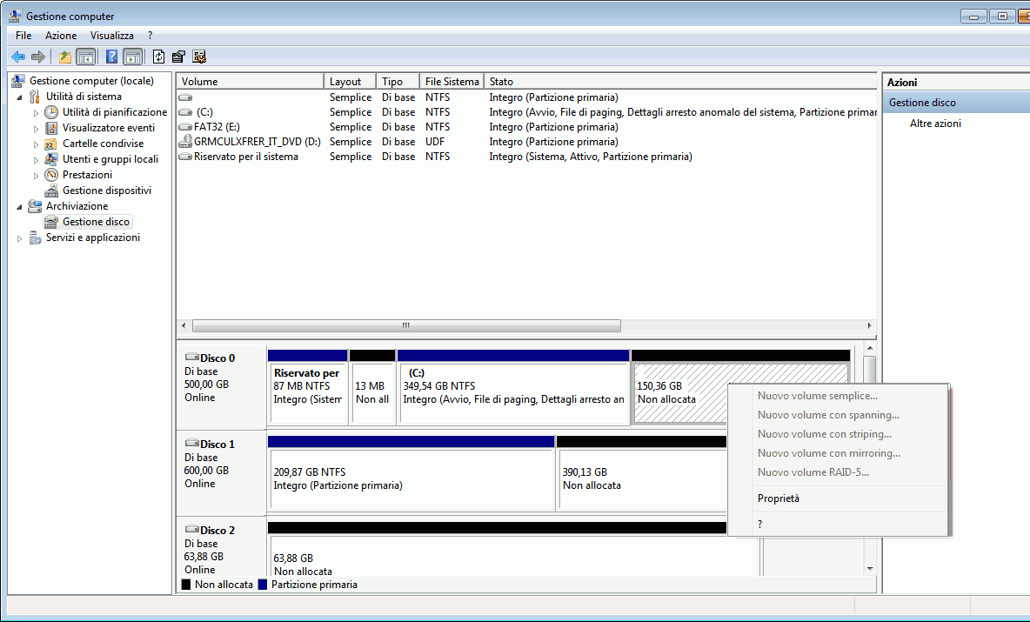Click the Servizi e applicazioni icon

pyautogui.click(x=35, y=237)
